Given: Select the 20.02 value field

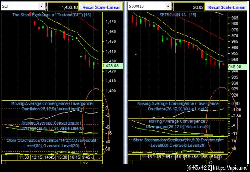Looking at the screenshot, I should click(189, 7).
